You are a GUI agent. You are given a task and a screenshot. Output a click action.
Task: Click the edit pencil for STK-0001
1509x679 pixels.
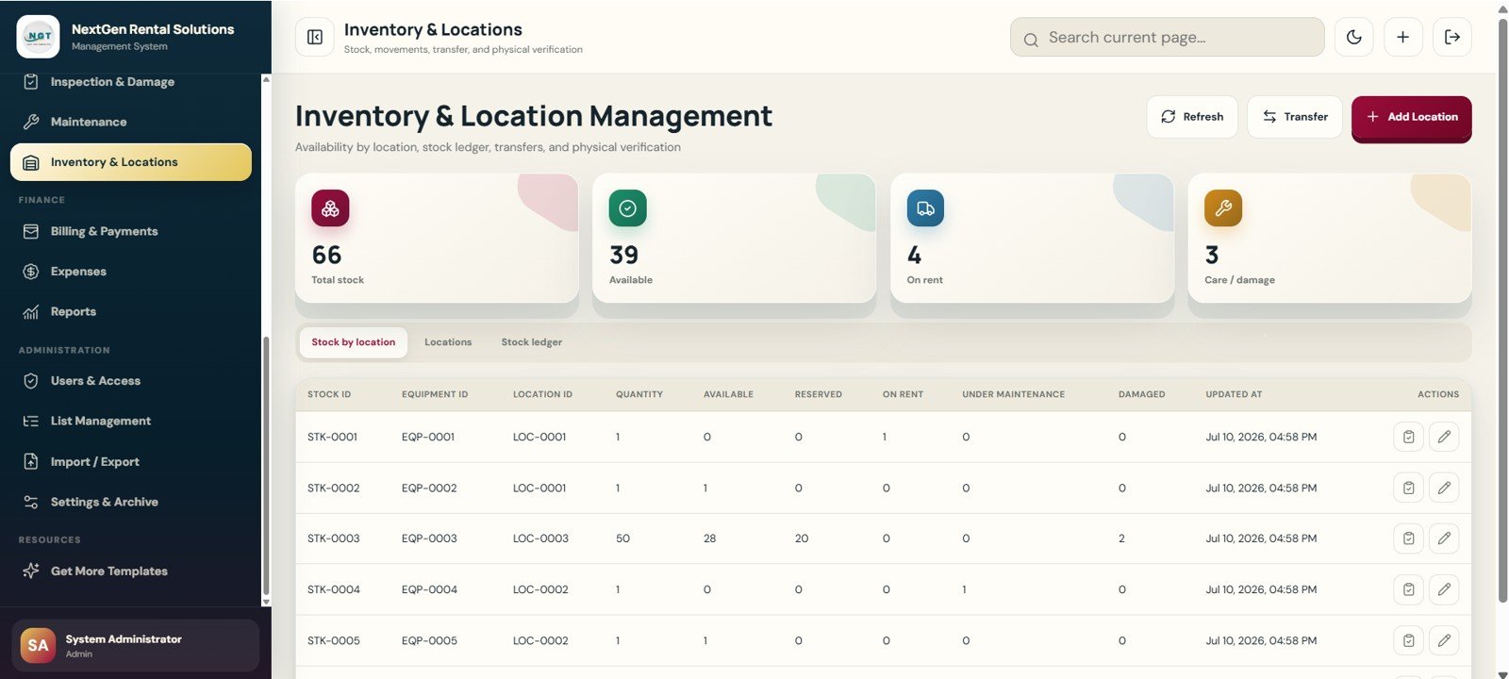[1444, 437]
